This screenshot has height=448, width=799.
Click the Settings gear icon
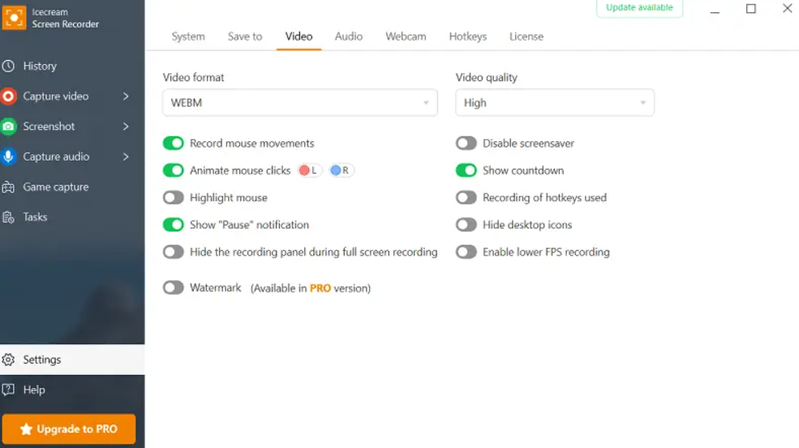coord(9,360)
